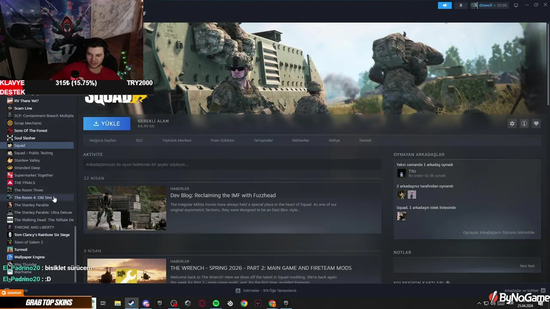Open İndirmeler downloads status bar
Image resolution: width=550 pixels, height=309 pixels.
[x=266, y=291]
